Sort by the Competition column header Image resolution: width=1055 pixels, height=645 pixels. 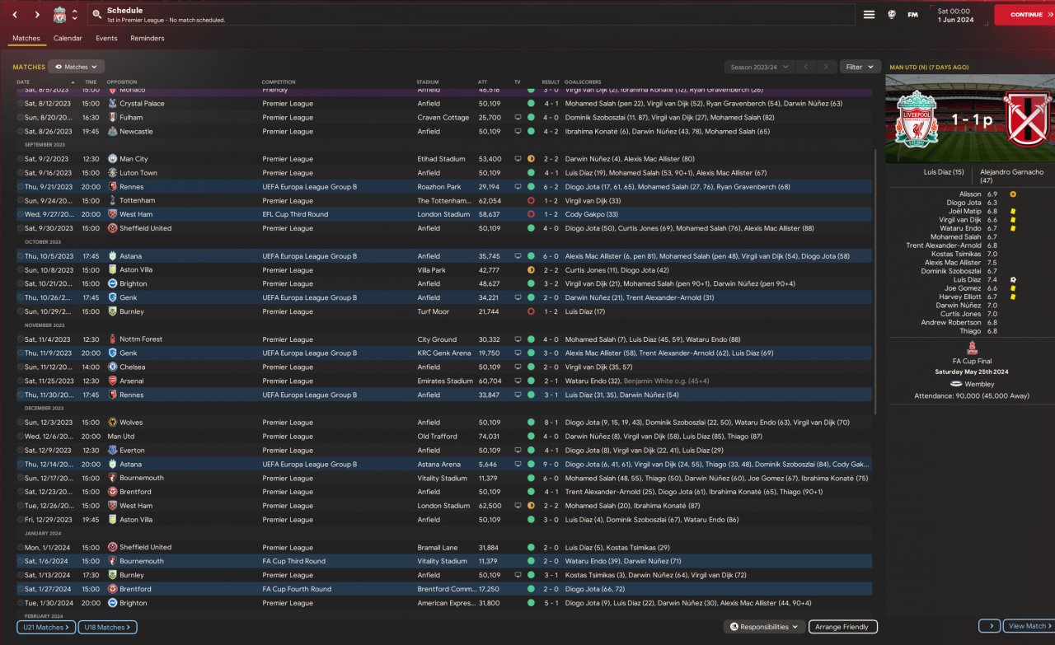pos(278,82)
